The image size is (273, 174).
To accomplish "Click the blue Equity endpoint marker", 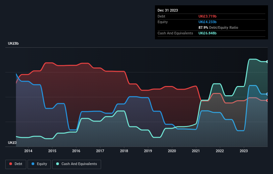I will click(x=267, y=94).
